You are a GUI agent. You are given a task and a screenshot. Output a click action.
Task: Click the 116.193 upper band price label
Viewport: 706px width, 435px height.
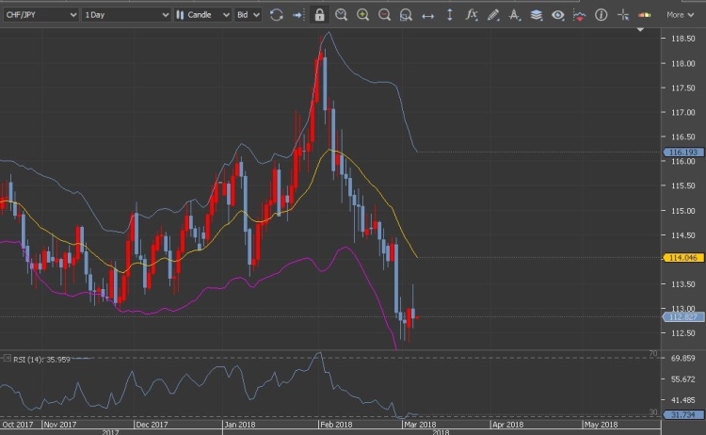[680, 152]
